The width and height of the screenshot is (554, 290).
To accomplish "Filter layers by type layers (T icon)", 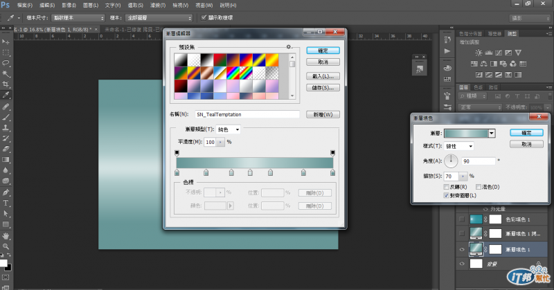I will [517, 96].
